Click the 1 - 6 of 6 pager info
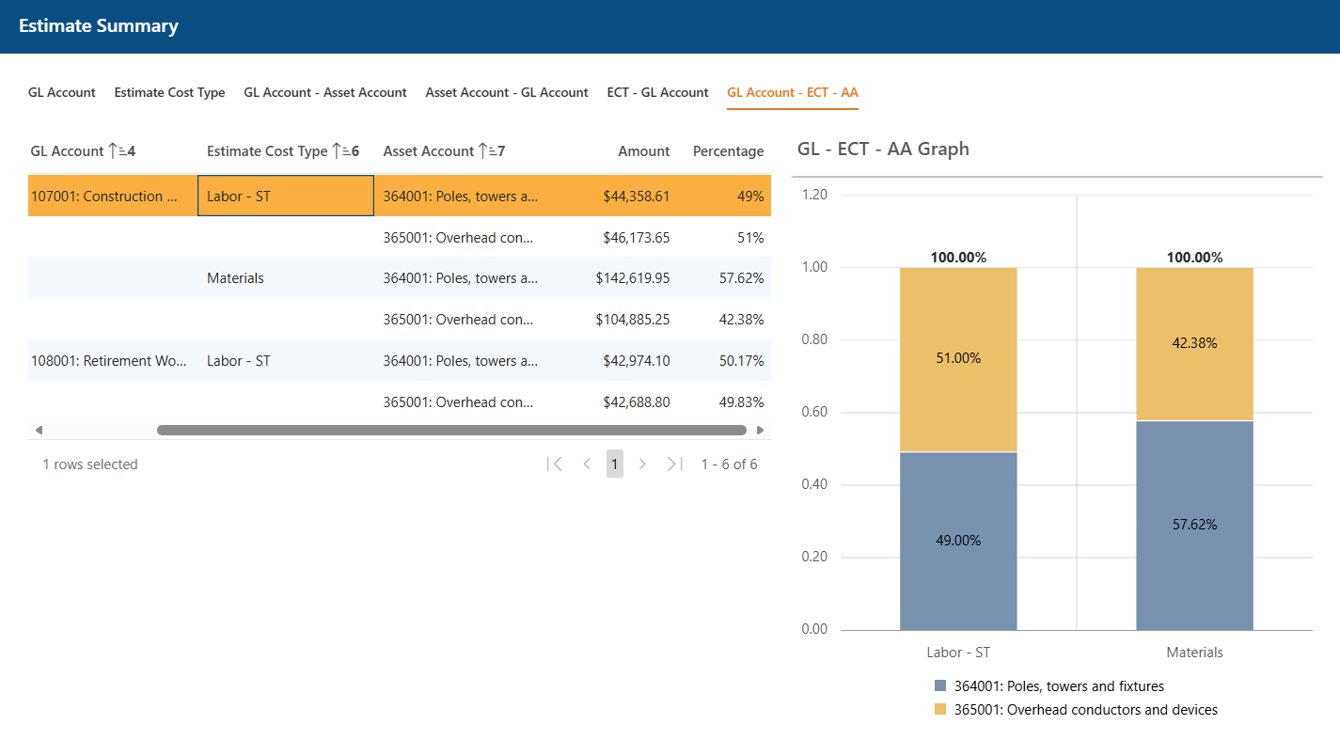 730,464
